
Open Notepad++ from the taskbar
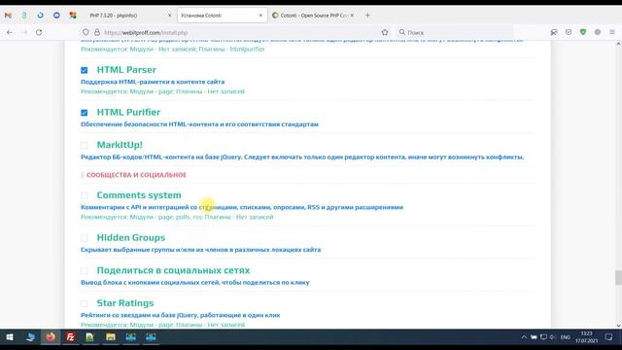(x=90, y=337)
